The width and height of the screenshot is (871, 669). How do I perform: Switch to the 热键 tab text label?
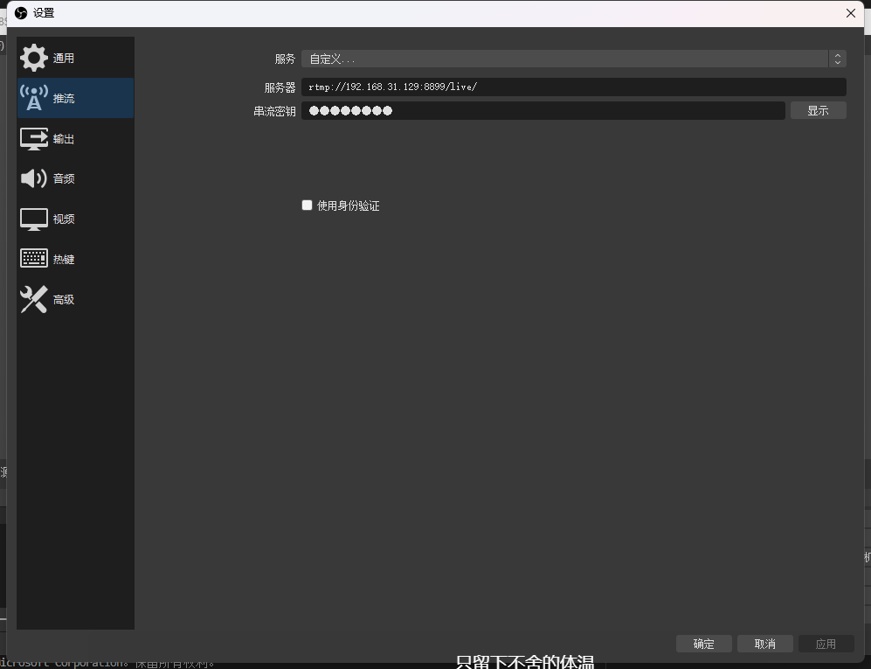[x=64, y=260]
